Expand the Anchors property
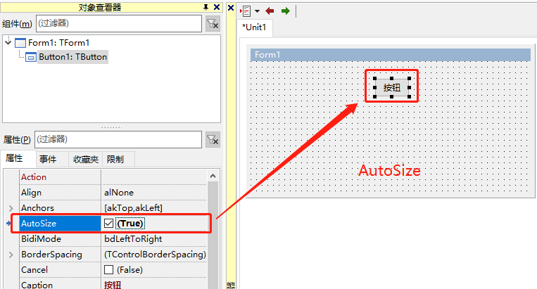 [11, 208]
